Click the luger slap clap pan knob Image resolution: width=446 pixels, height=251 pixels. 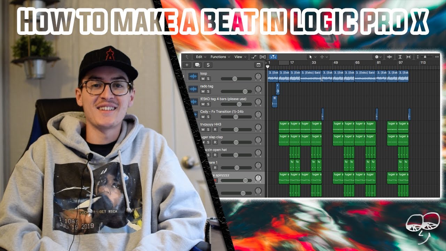pyautogui.click(x=258, y=140)
